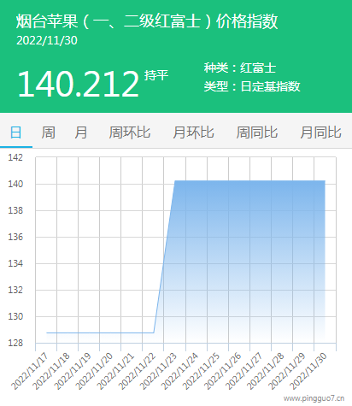Click the 2022/11/30 axis label
This screenshot has height=406, width=352.
coord(308,370)
